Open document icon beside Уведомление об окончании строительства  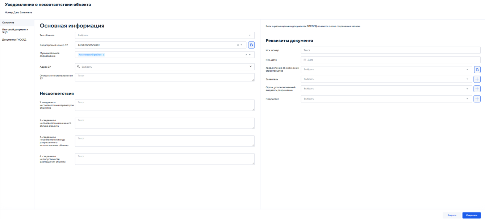point(477,69)
